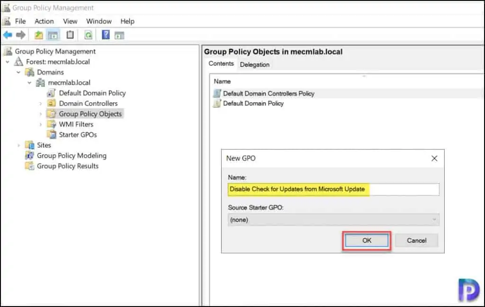
Task: Click the Name column header
Action: coord(222,81)
